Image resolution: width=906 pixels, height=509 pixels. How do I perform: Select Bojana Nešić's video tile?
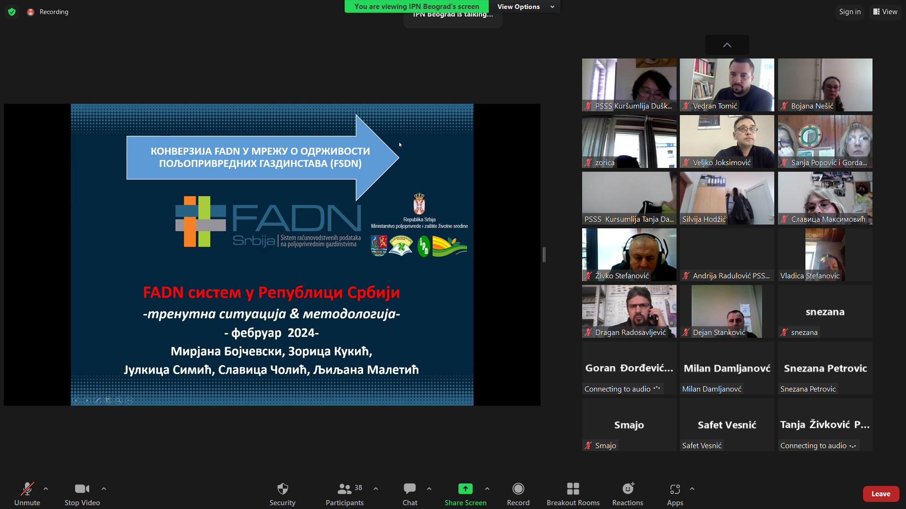point(825,85)
